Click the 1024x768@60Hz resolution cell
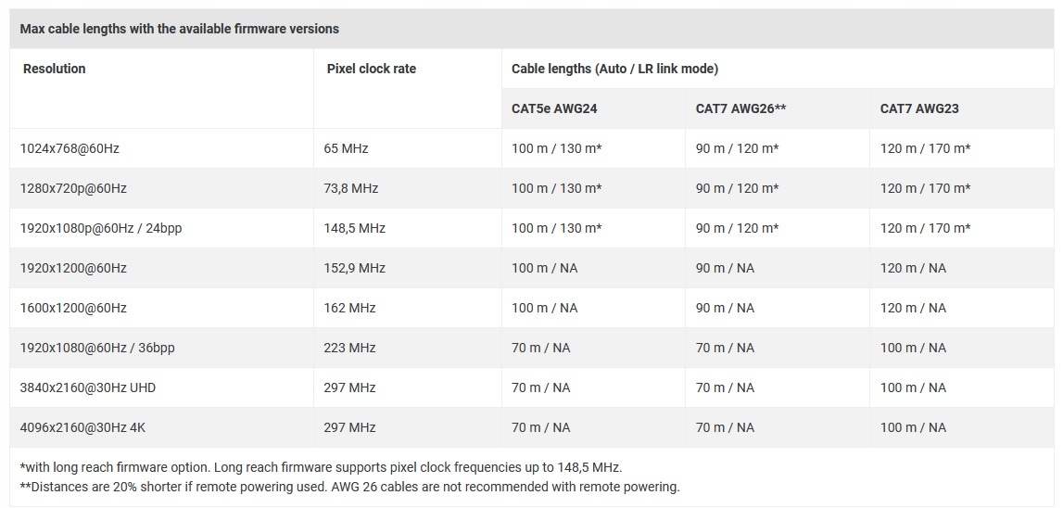Image resolution: width=1063 pixels, height=508 pixels. point(70,148)
